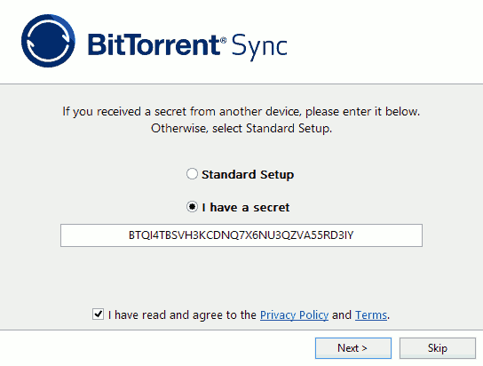This screenshot has height=366, width=483.
Task: Open the Terms link
Action: point(371,314)
